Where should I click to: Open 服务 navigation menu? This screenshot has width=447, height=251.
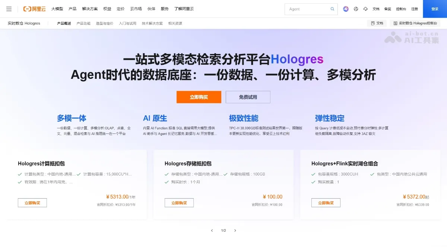click(x=165, y=9)
